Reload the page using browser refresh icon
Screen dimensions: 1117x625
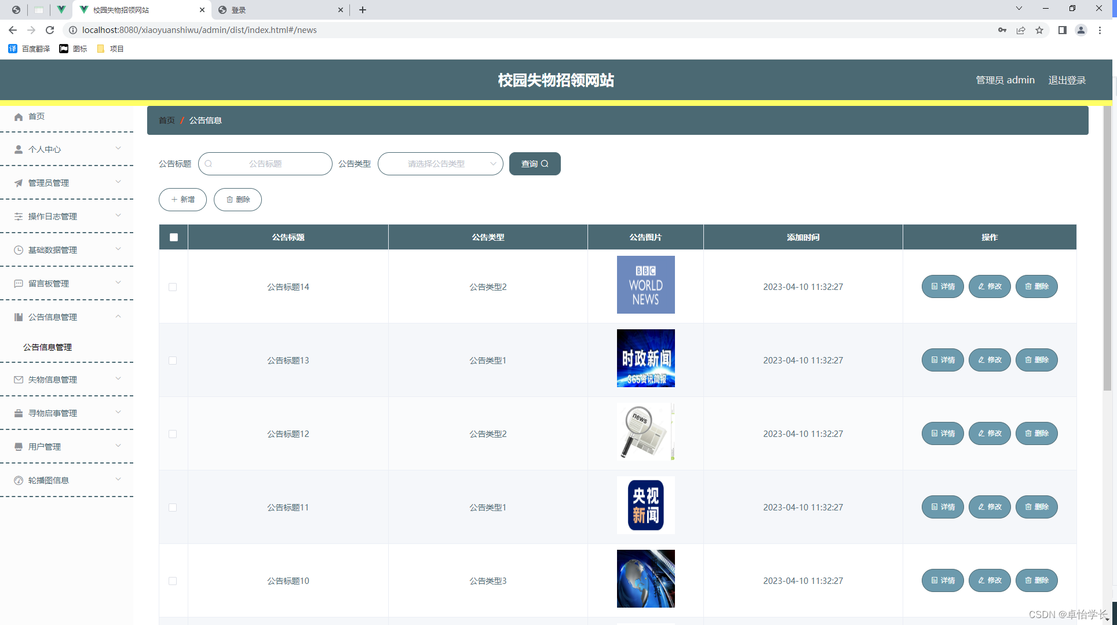pos(50,30)
